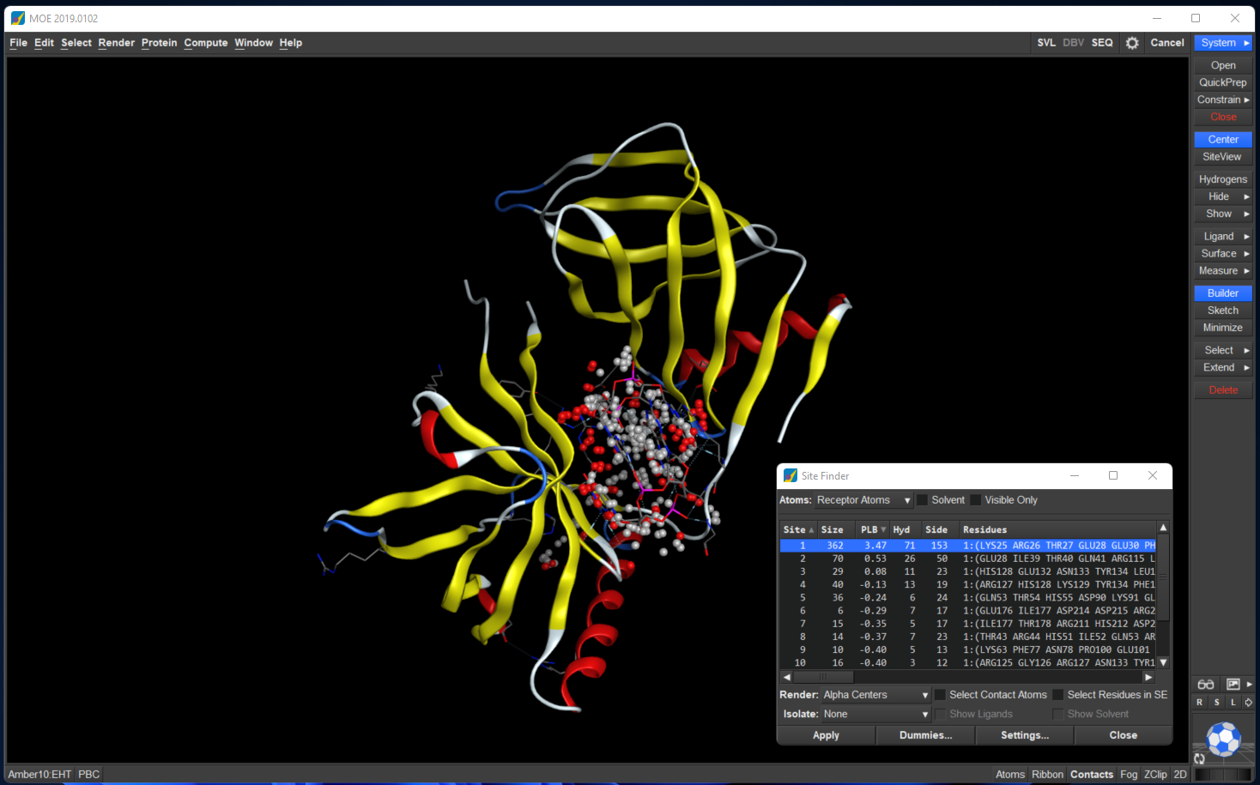Check the Show Solvent box
Screen dimensions: 1260x785
(x=1058, y=714)
